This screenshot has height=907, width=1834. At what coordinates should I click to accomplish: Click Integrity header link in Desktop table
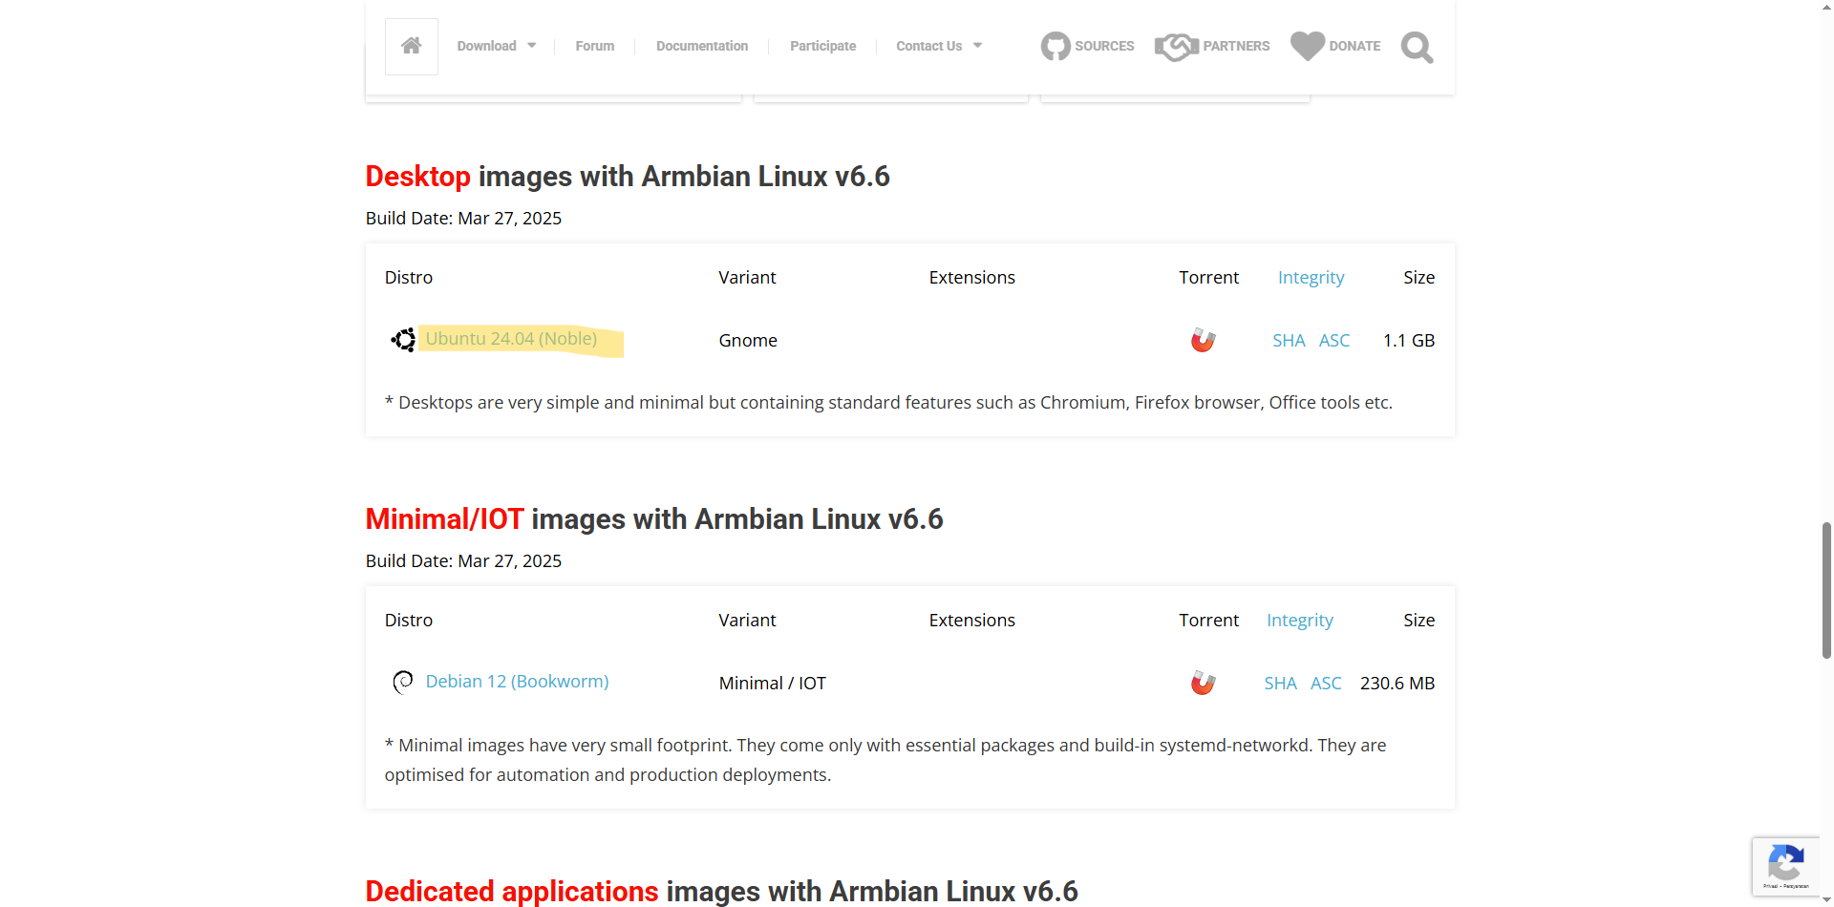[x=1311, y=278]
